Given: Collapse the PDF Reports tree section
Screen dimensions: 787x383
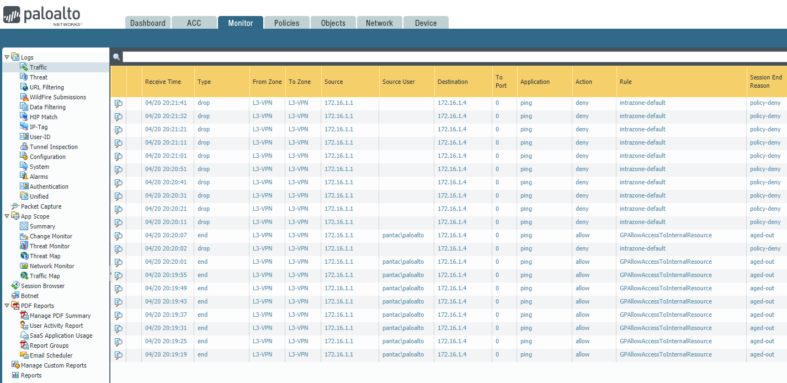Looking at the screenshot, I should [x=7, y=306].
